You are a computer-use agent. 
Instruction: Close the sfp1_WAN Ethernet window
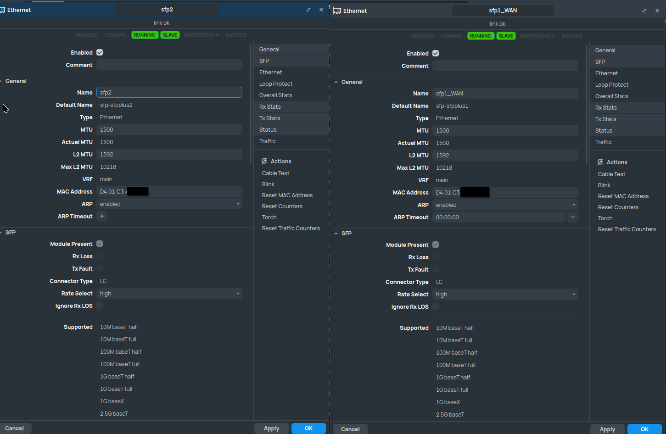[657, 11]
